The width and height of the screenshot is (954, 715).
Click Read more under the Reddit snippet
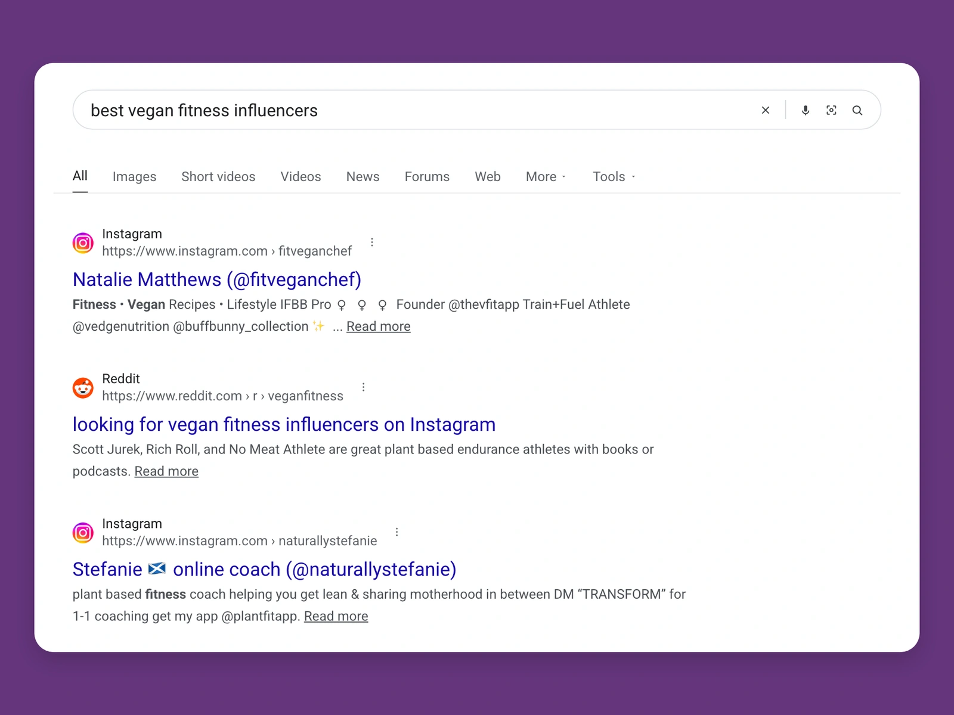click(x=166, y=471)
